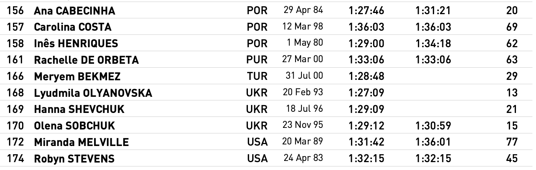Click Miranda MELVILLE's name
This screenshot has height=170, width=536.
tap(81, 142)
